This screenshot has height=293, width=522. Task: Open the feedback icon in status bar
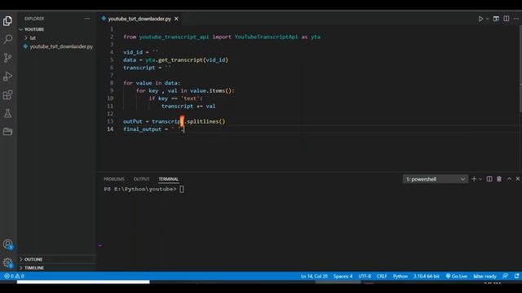click(506, 276)
